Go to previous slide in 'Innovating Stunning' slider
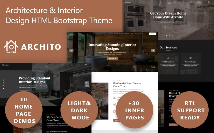 [71, 51]
